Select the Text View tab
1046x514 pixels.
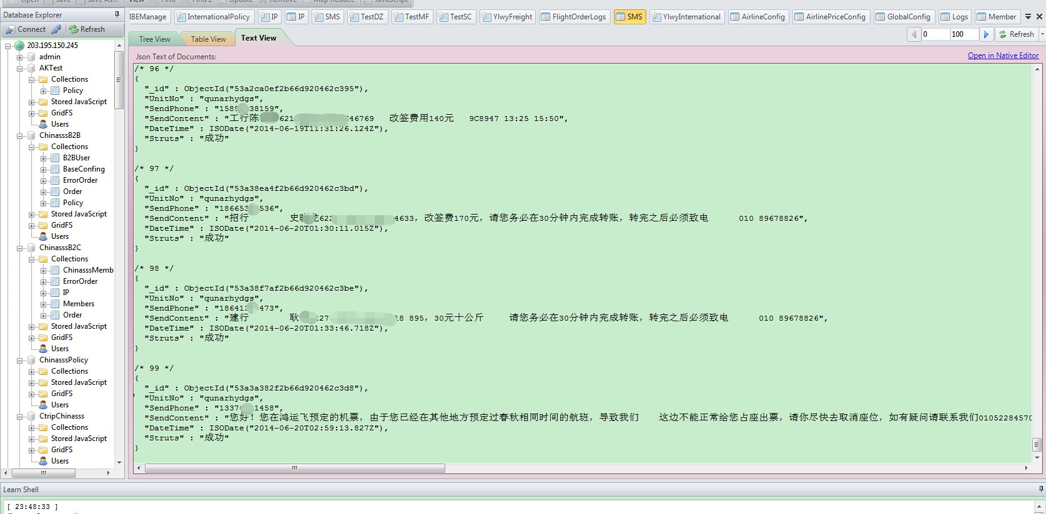point(259,38)
